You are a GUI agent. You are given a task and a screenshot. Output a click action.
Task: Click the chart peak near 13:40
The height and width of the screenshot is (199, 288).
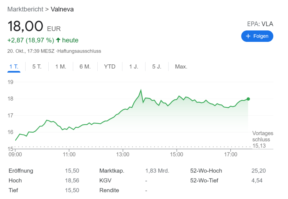[x=141, y=91]
